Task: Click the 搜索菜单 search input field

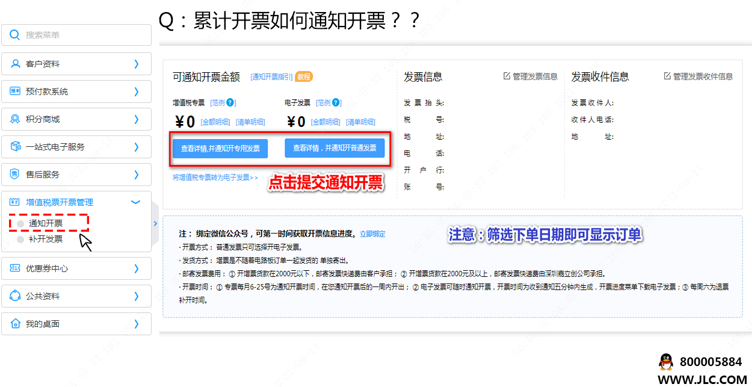Action: [x=84, y=35]
